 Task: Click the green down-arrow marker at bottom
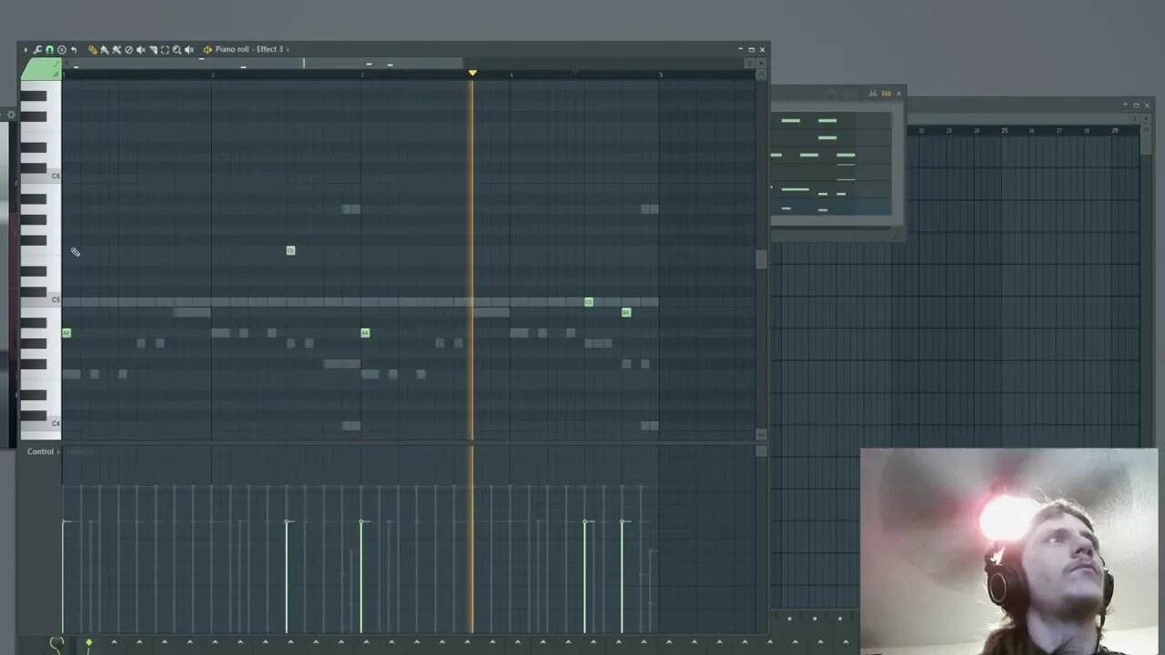click(88, 642)
